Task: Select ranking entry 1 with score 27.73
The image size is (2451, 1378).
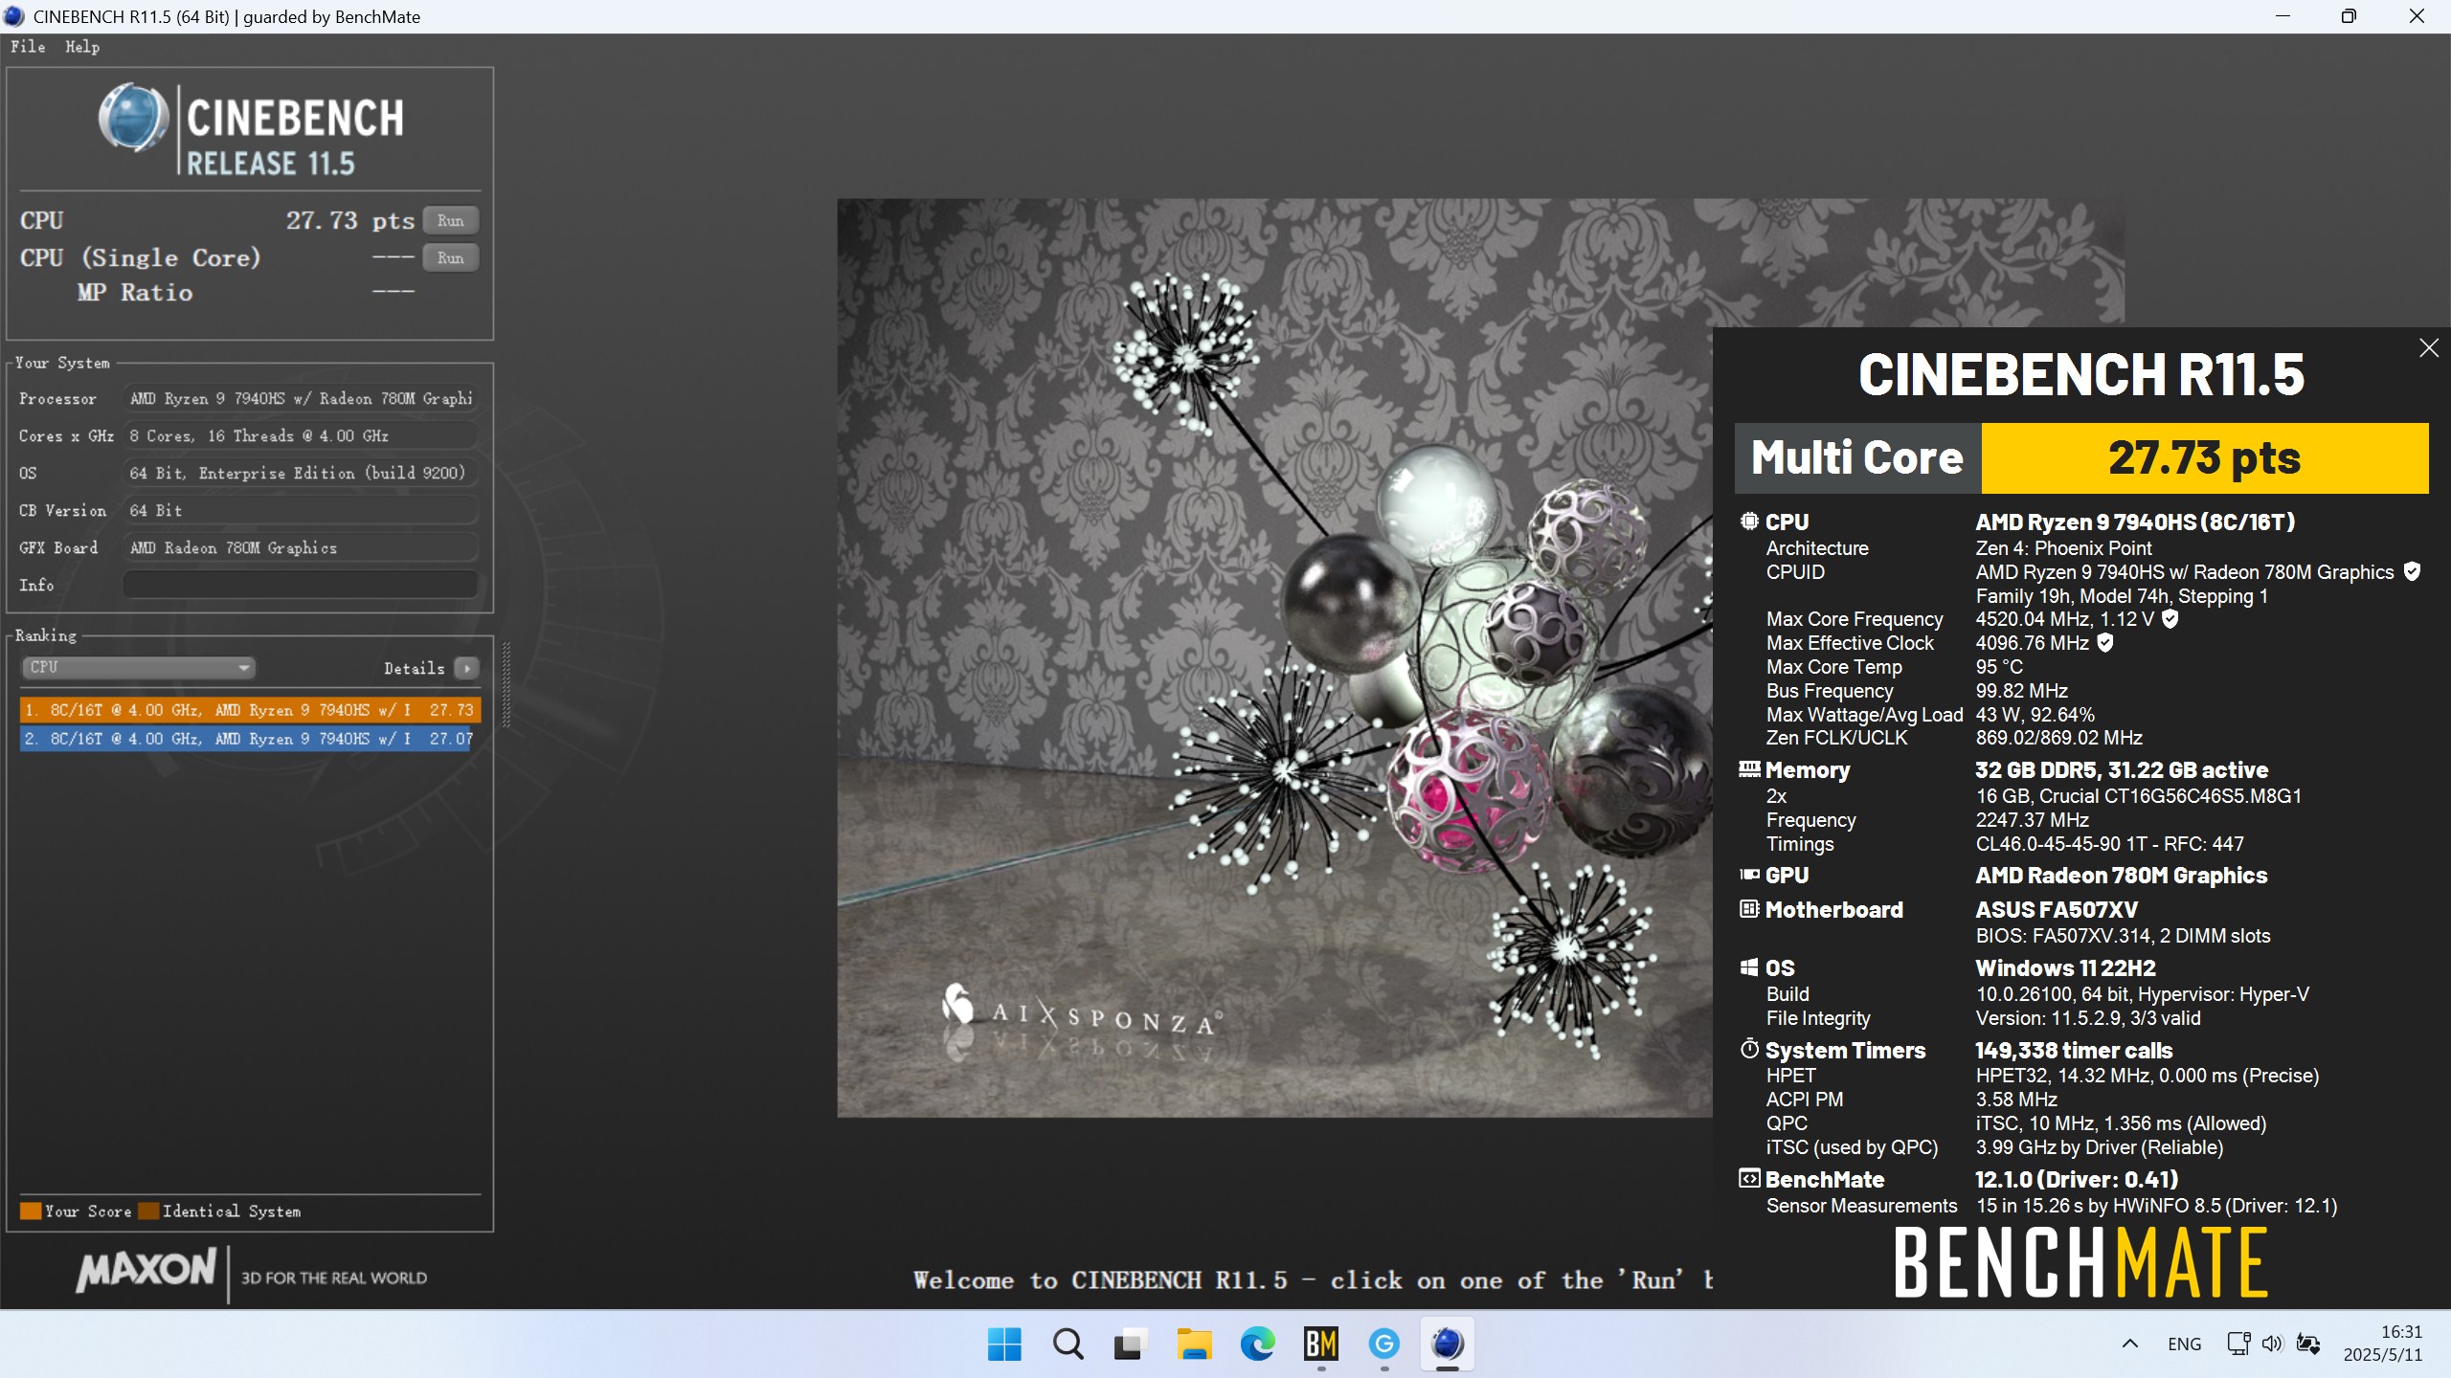Action: tap(249, 710)
